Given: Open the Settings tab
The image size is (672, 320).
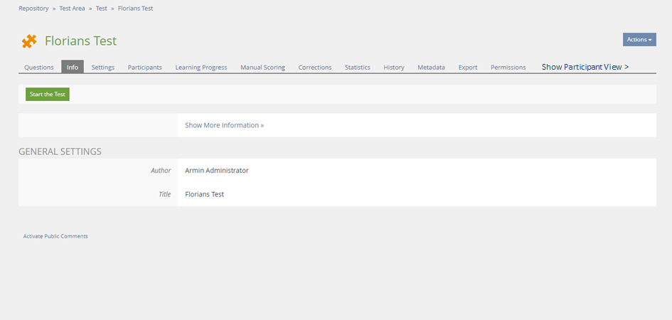Looking at the screenshot, I should coord(103,68).
